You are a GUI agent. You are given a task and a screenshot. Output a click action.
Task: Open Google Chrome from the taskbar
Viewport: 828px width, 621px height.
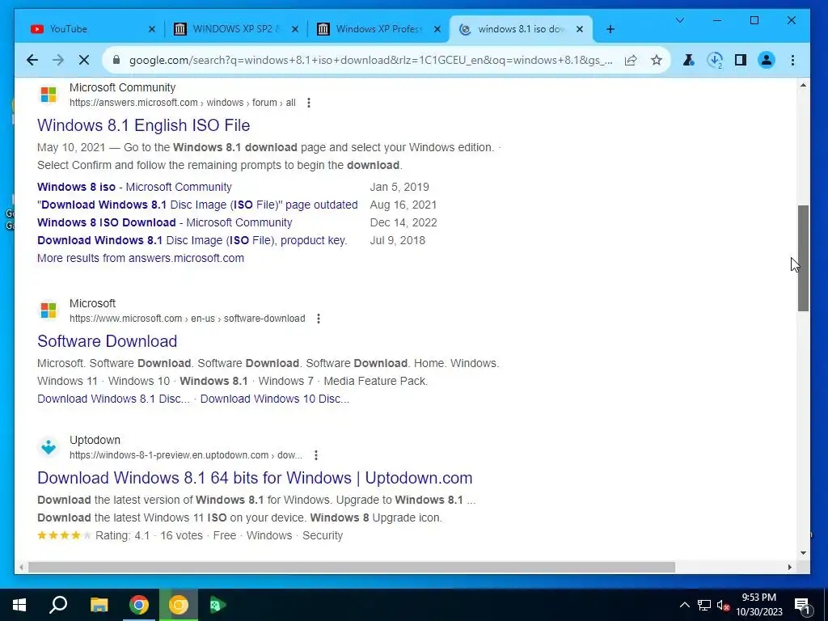coord(139,605)
